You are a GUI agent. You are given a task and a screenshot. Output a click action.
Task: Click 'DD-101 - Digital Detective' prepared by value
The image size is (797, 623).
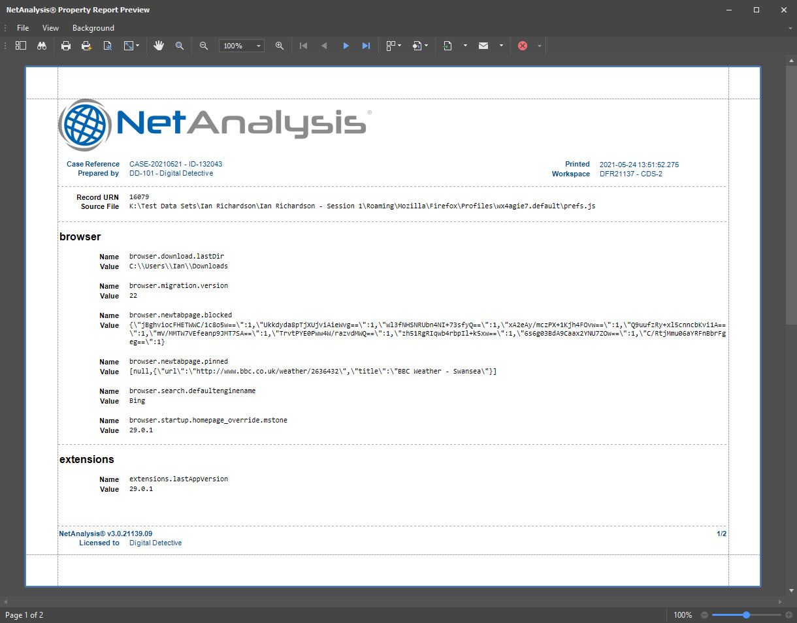[171, 174]
